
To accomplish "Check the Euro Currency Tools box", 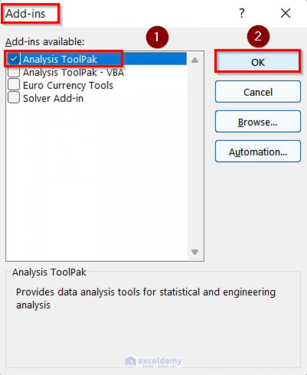I will tap(13, 85).
